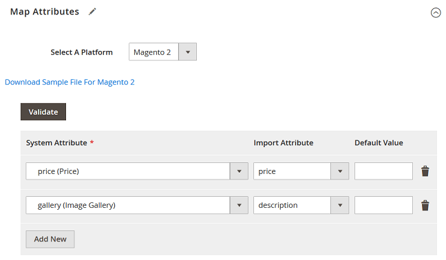Delete the gallery attribute row with trash icon

tap(425, 205)
